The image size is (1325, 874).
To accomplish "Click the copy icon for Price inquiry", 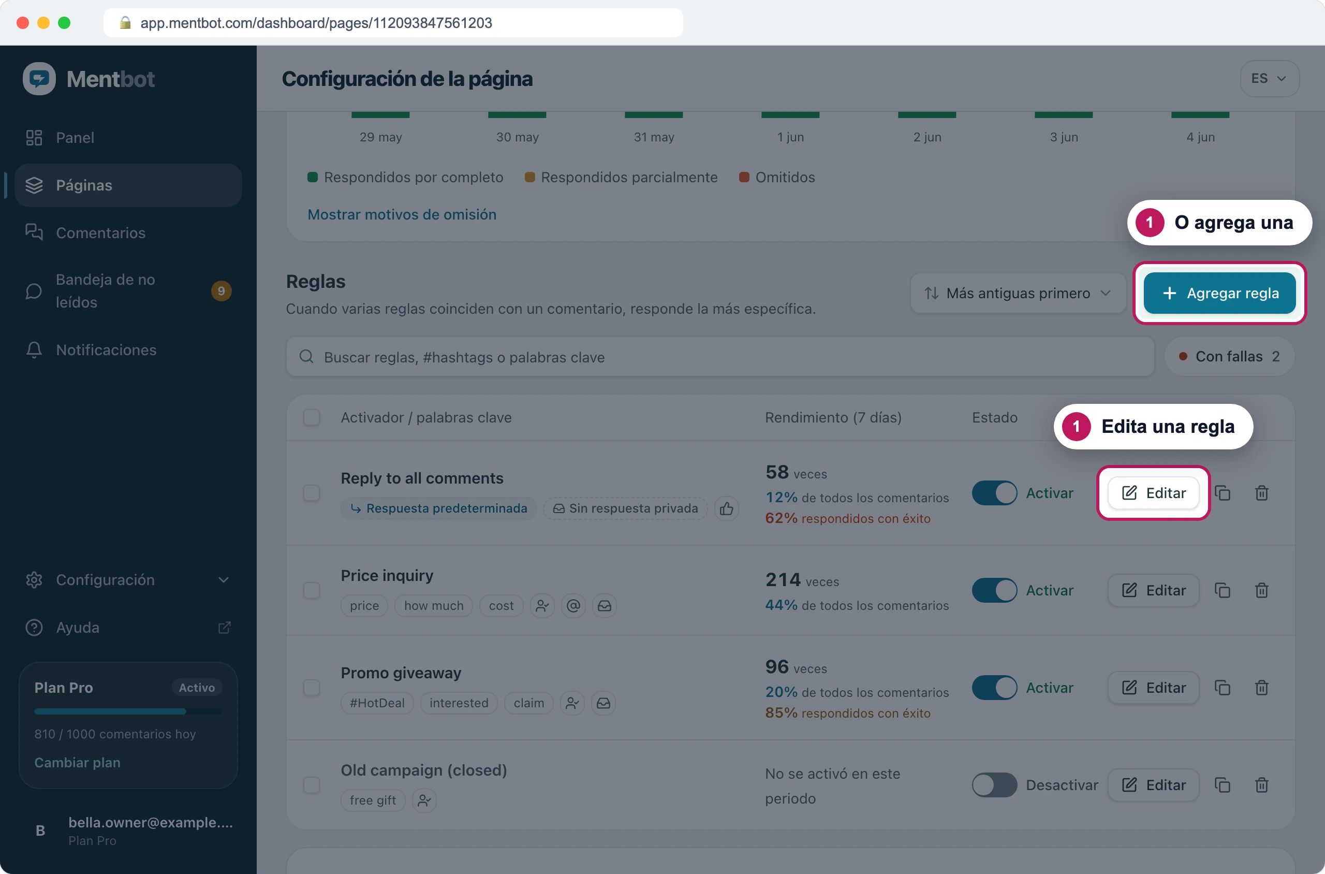I will [1223, 590].
